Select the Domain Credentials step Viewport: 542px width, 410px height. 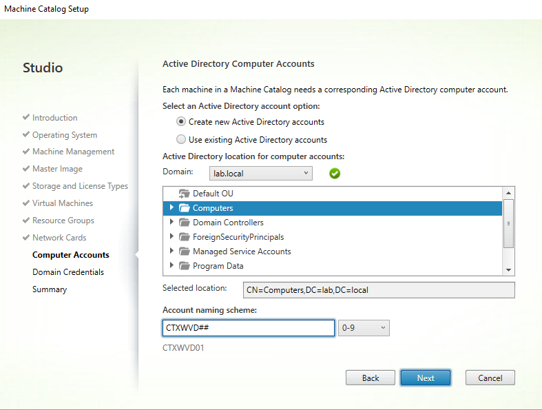[68, 272]
